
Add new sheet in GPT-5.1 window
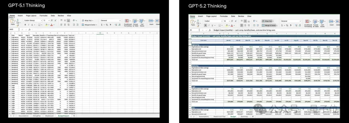coord(74,116)
